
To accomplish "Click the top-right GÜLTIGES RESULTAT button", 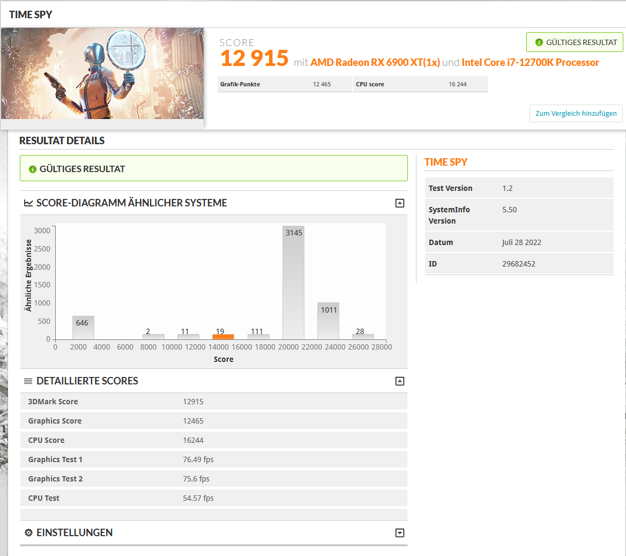I will coord(575,42).
